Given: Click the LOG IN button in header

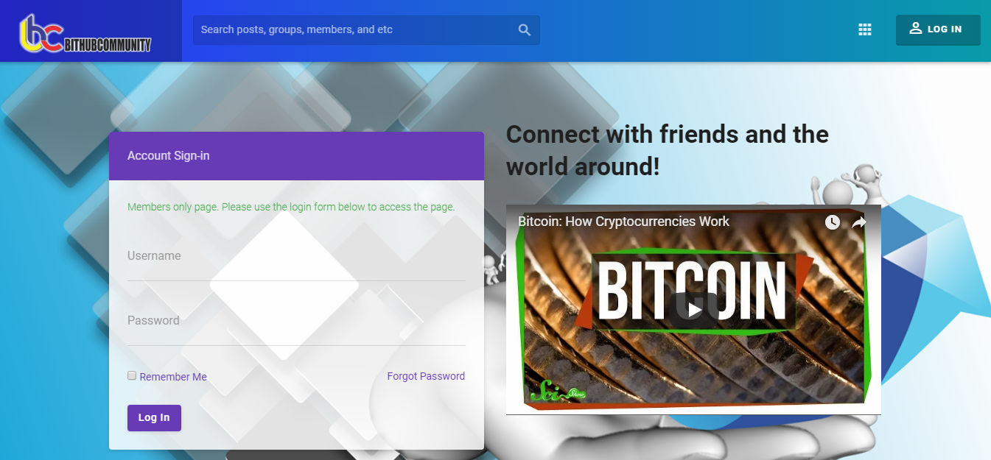Looking at the screenshot, I should pos(938,29).
